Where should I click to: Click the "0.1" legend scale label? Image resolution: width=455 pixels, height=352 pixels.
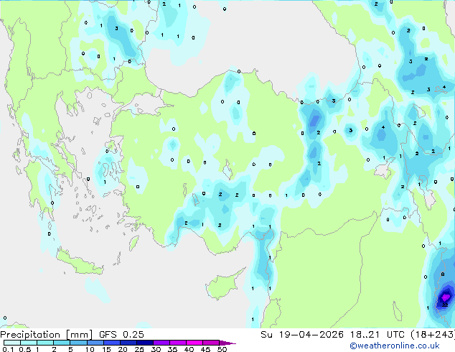[x=8, y=349]
